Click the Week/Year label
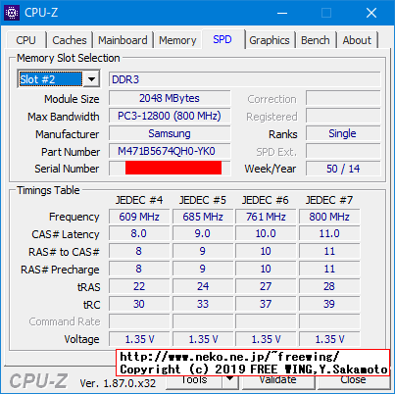This screenshot has width=395, height=394. [271, 169]
